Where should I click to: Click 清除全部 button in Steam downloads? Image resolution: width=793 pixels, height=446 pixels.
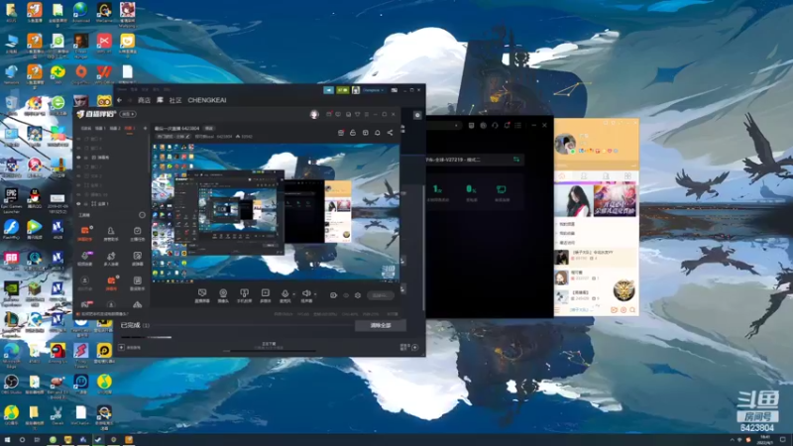tap(381, 325)
